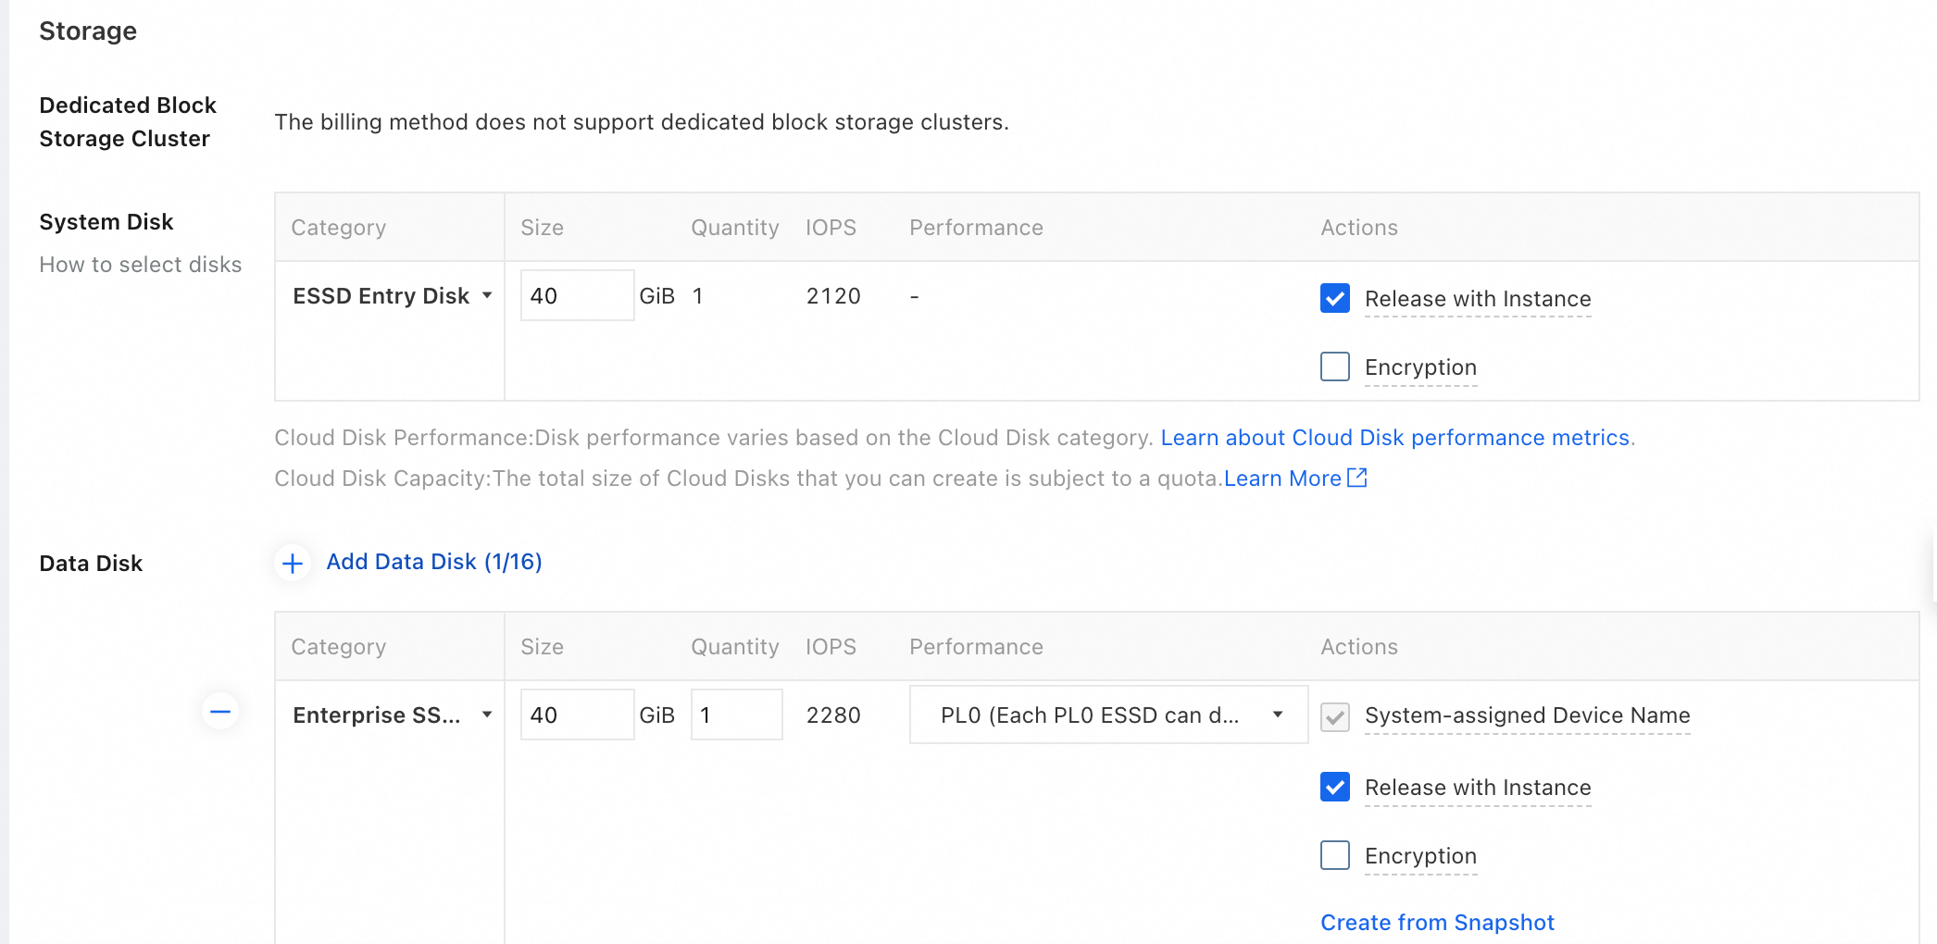1937x944 pixels.
Task: Open the external-link icon beside Learn More
Action: 1357,478
